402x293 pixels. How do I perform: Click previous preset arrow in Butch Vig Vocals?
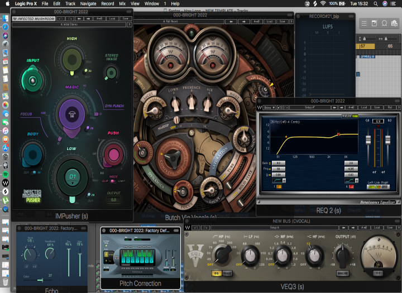231,22
